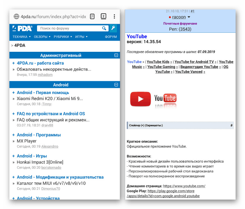245x209 pixels.
Task: Open the tabs switcher showing 2
Action: pyautogui.click(x=103, y=16)
